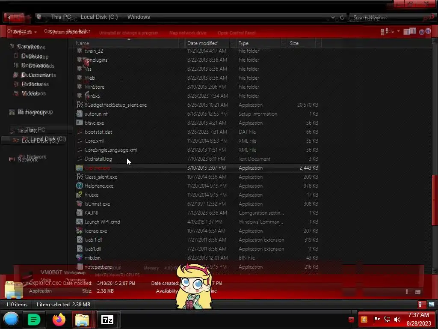The height and width of the screenshot is (329, 438).
Task: Open Explorer help question mark
Action: point(428,31)
